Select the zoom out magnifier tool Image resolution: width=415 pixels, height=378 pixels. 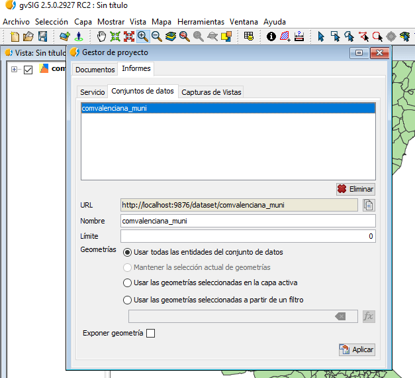pos(156,36)
